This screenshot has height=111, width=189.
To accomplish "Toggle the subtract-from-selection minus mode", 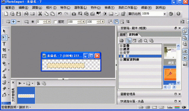I will click(x=18, y=22).
